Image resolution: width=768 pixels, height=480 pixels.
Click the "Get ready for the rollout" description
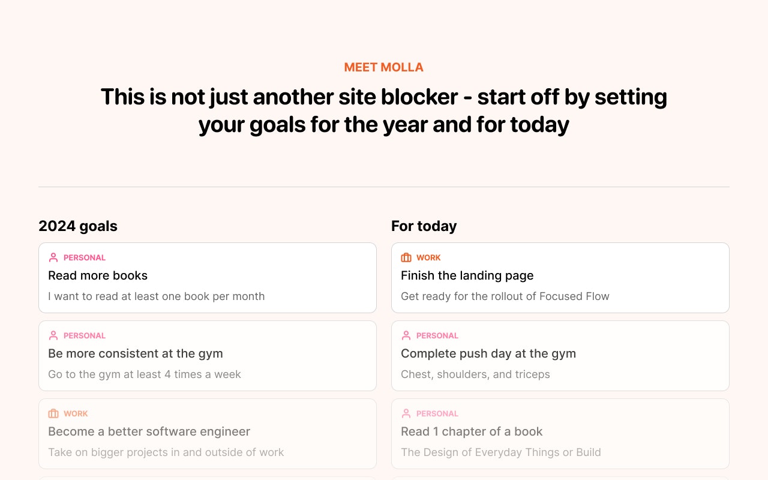click(x=505, y=296)
